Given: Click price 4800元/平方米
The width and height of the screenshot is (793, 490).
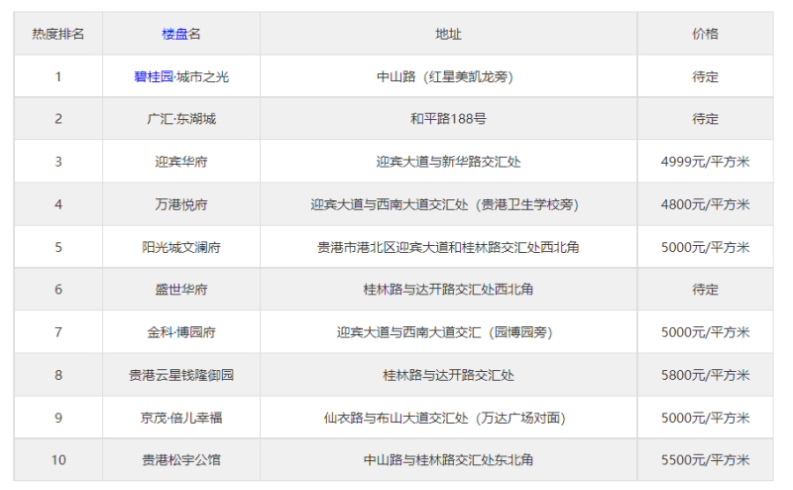Looking at the screenshot, I should pos(705,204).
